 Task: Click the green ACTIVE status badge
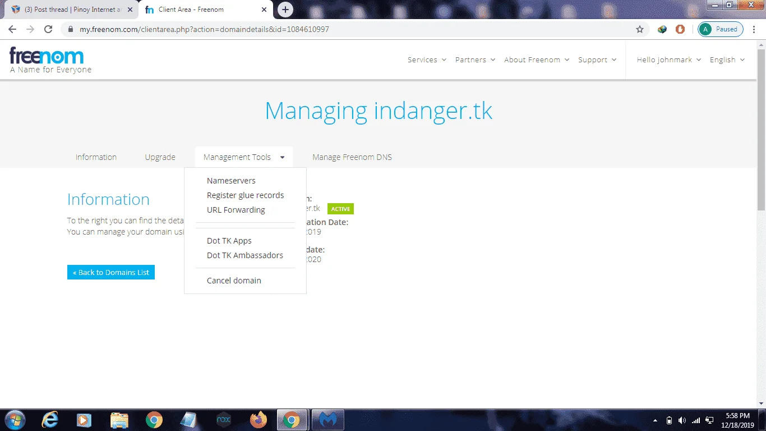click(340, 209)
